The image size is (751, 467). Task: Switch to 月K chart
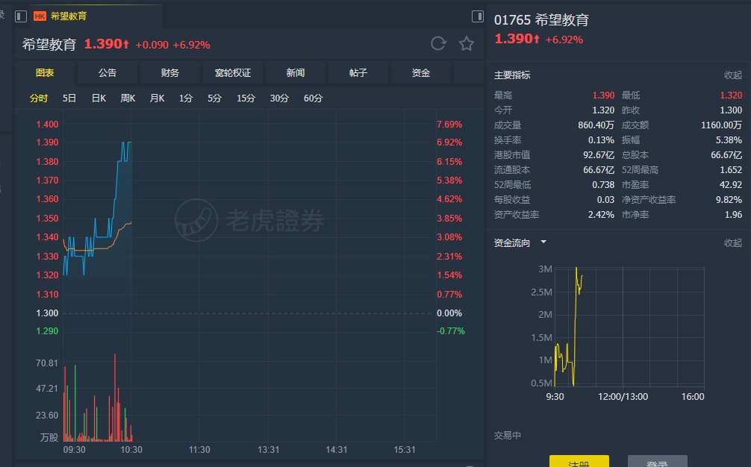point(157,98)
